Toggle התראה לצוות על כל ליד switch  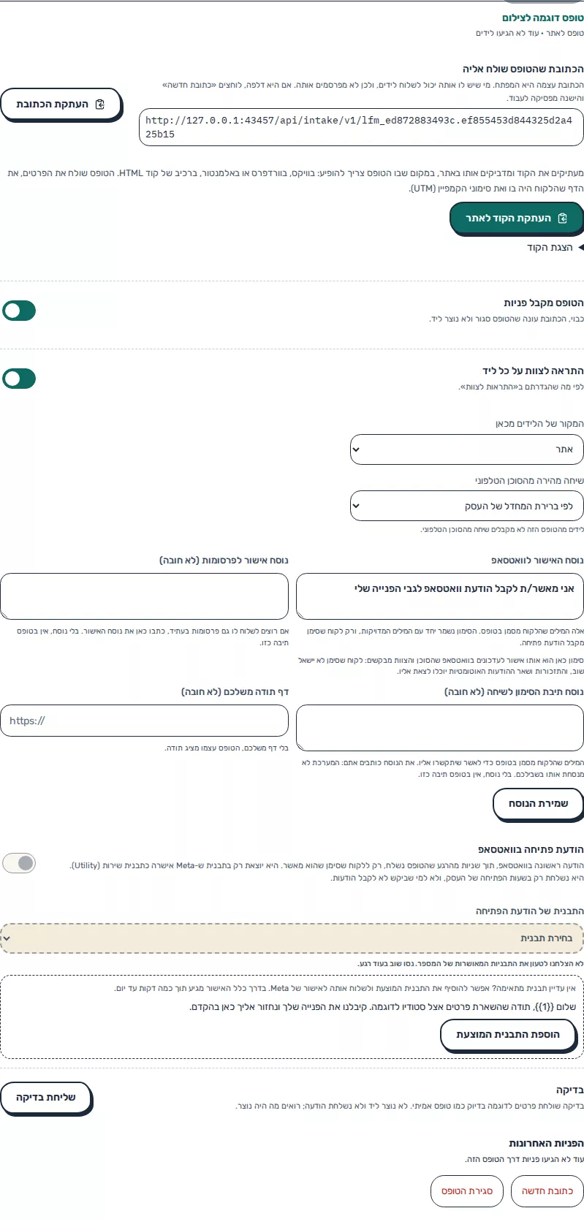19,379
